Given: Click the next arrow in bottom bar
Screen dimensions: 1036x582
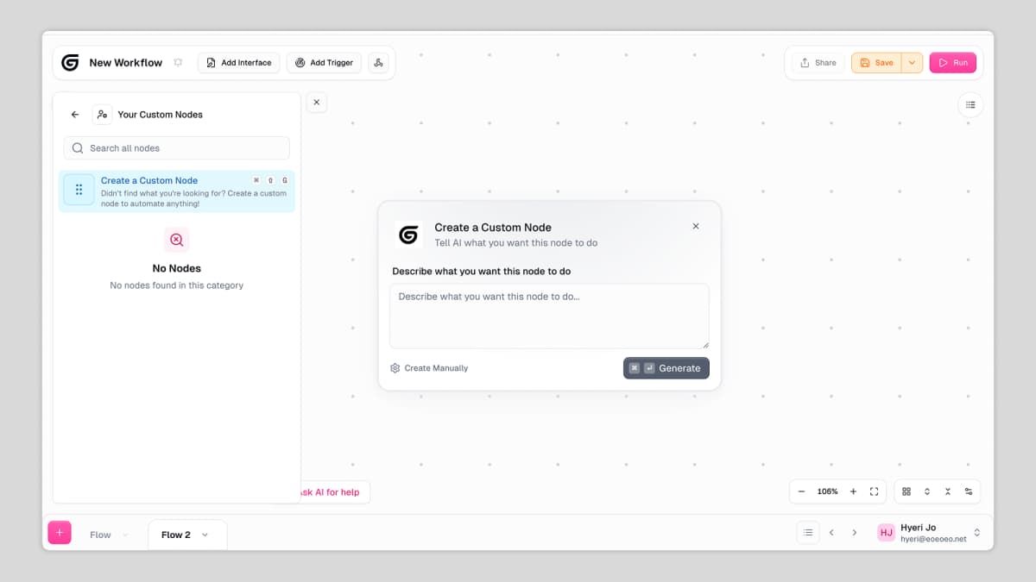Looking at the screenshot, I should coord(855,533).
